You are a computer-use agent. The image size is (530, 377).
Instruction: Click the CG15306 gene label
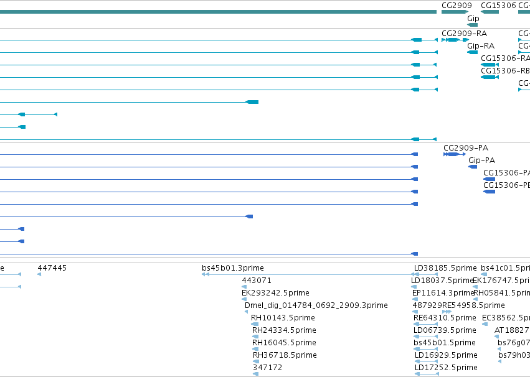pos(498,6)
